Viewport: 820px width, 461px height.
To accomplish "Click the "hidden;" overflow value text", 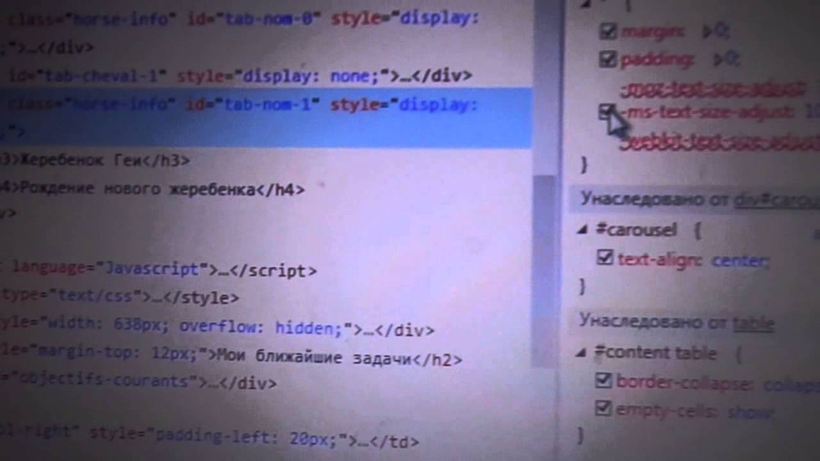I will coord(309,328).
